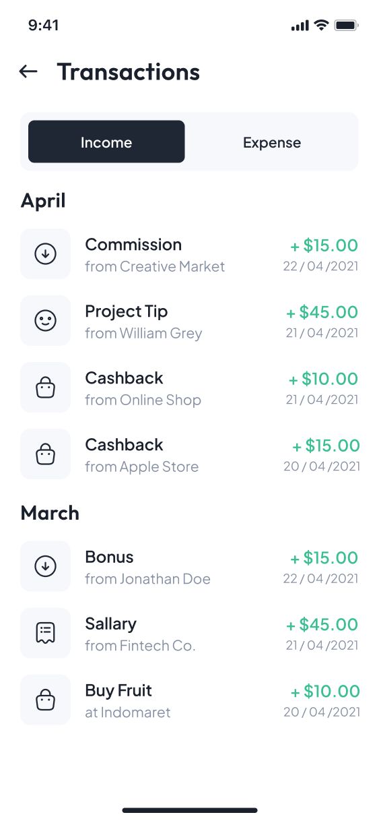Tap the April section header
Screen dimensions: 379x821
(x=43, y=201)
